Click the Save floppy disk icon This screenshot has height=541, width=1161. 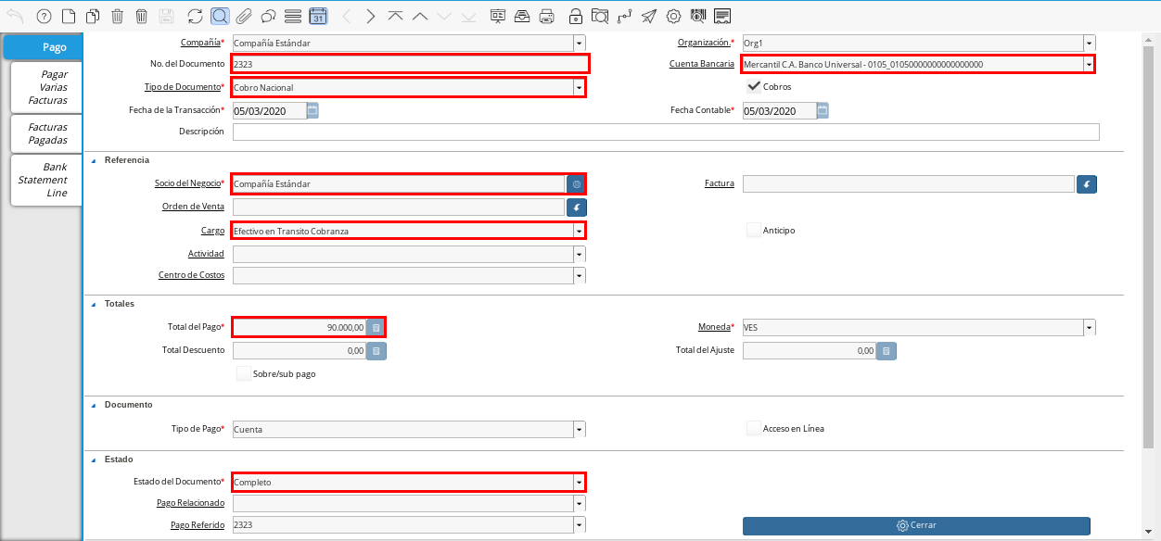click(166, 16)
